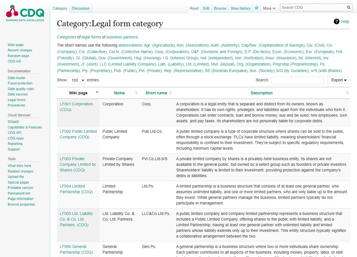Image resolution: width=357 pixels, height=257 pixels.
Task: Open Fraud protection link
Action: (x=20, y=83)
